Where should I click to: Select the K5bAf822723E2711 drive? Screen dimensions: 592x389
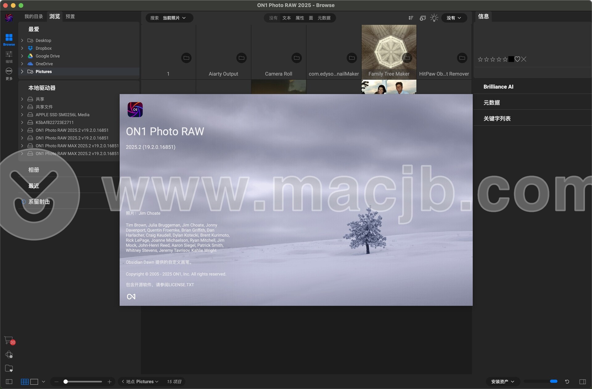55,122
